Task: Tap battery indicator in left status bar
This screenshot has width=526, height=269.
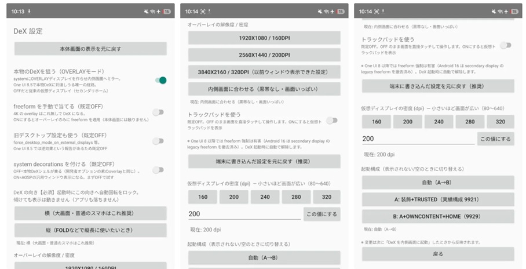Action: [x=167, y=12]
